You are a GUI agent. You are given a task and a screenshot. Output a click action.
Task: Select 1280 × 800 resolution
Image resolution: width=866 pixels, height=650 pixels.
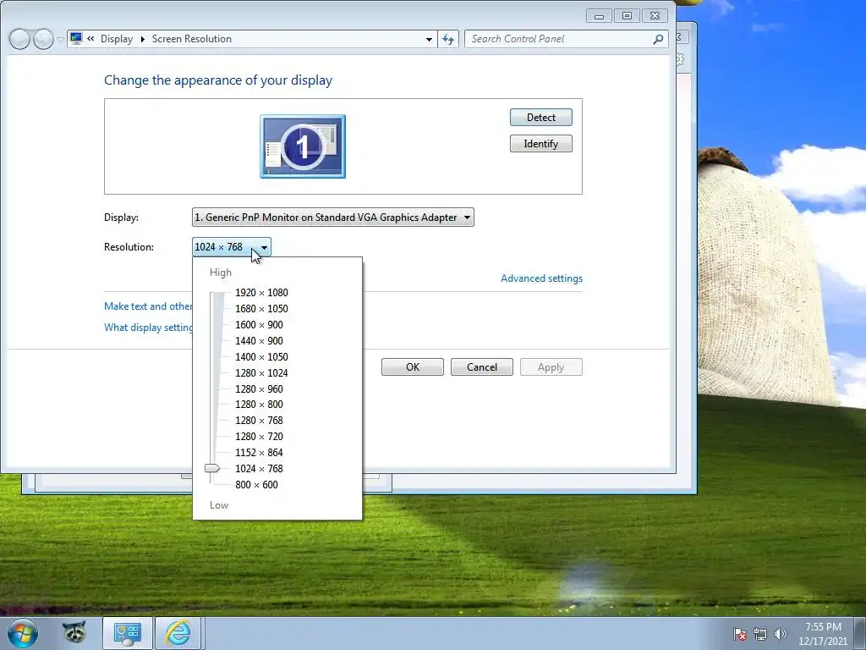coord(259,404)
